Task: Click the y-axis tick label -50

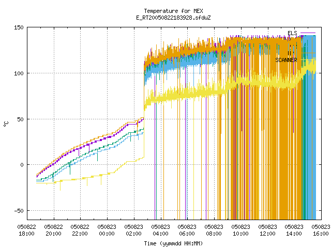Action: point(19,211)
